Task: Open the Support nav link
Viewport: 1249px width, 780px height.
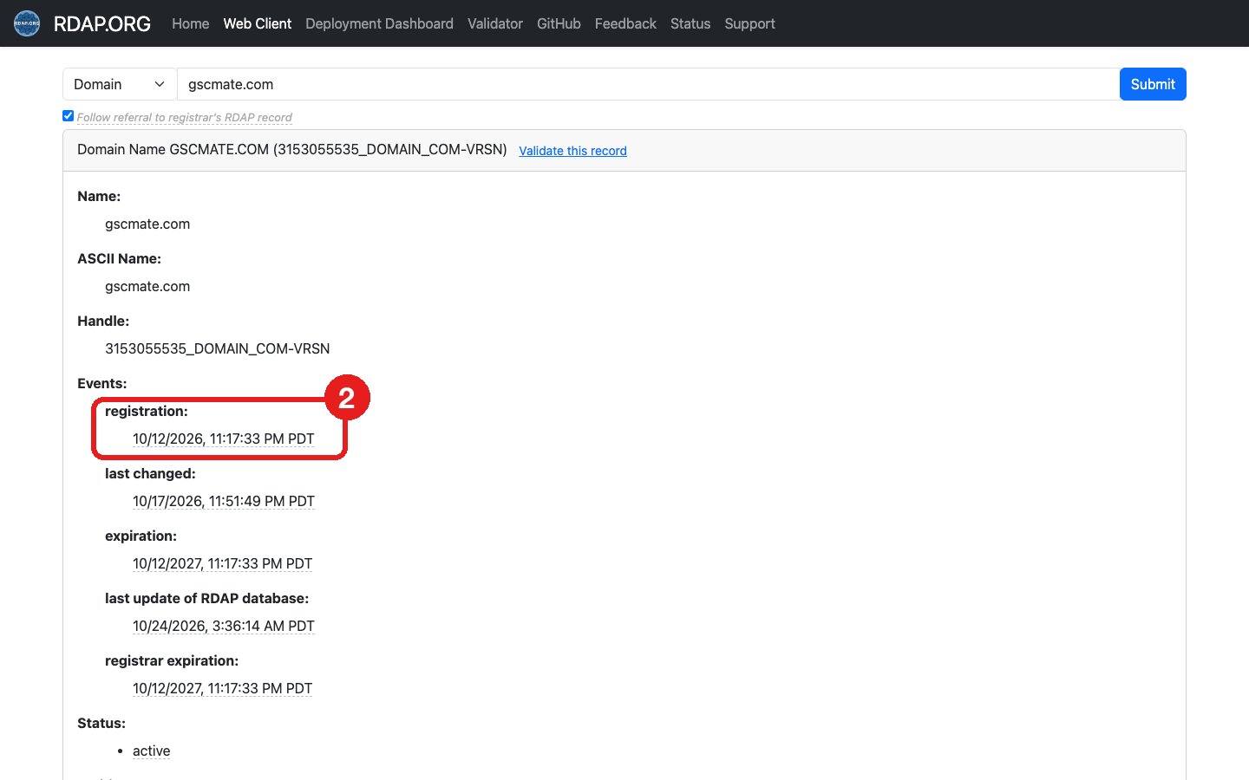Action: click(749, 23)
